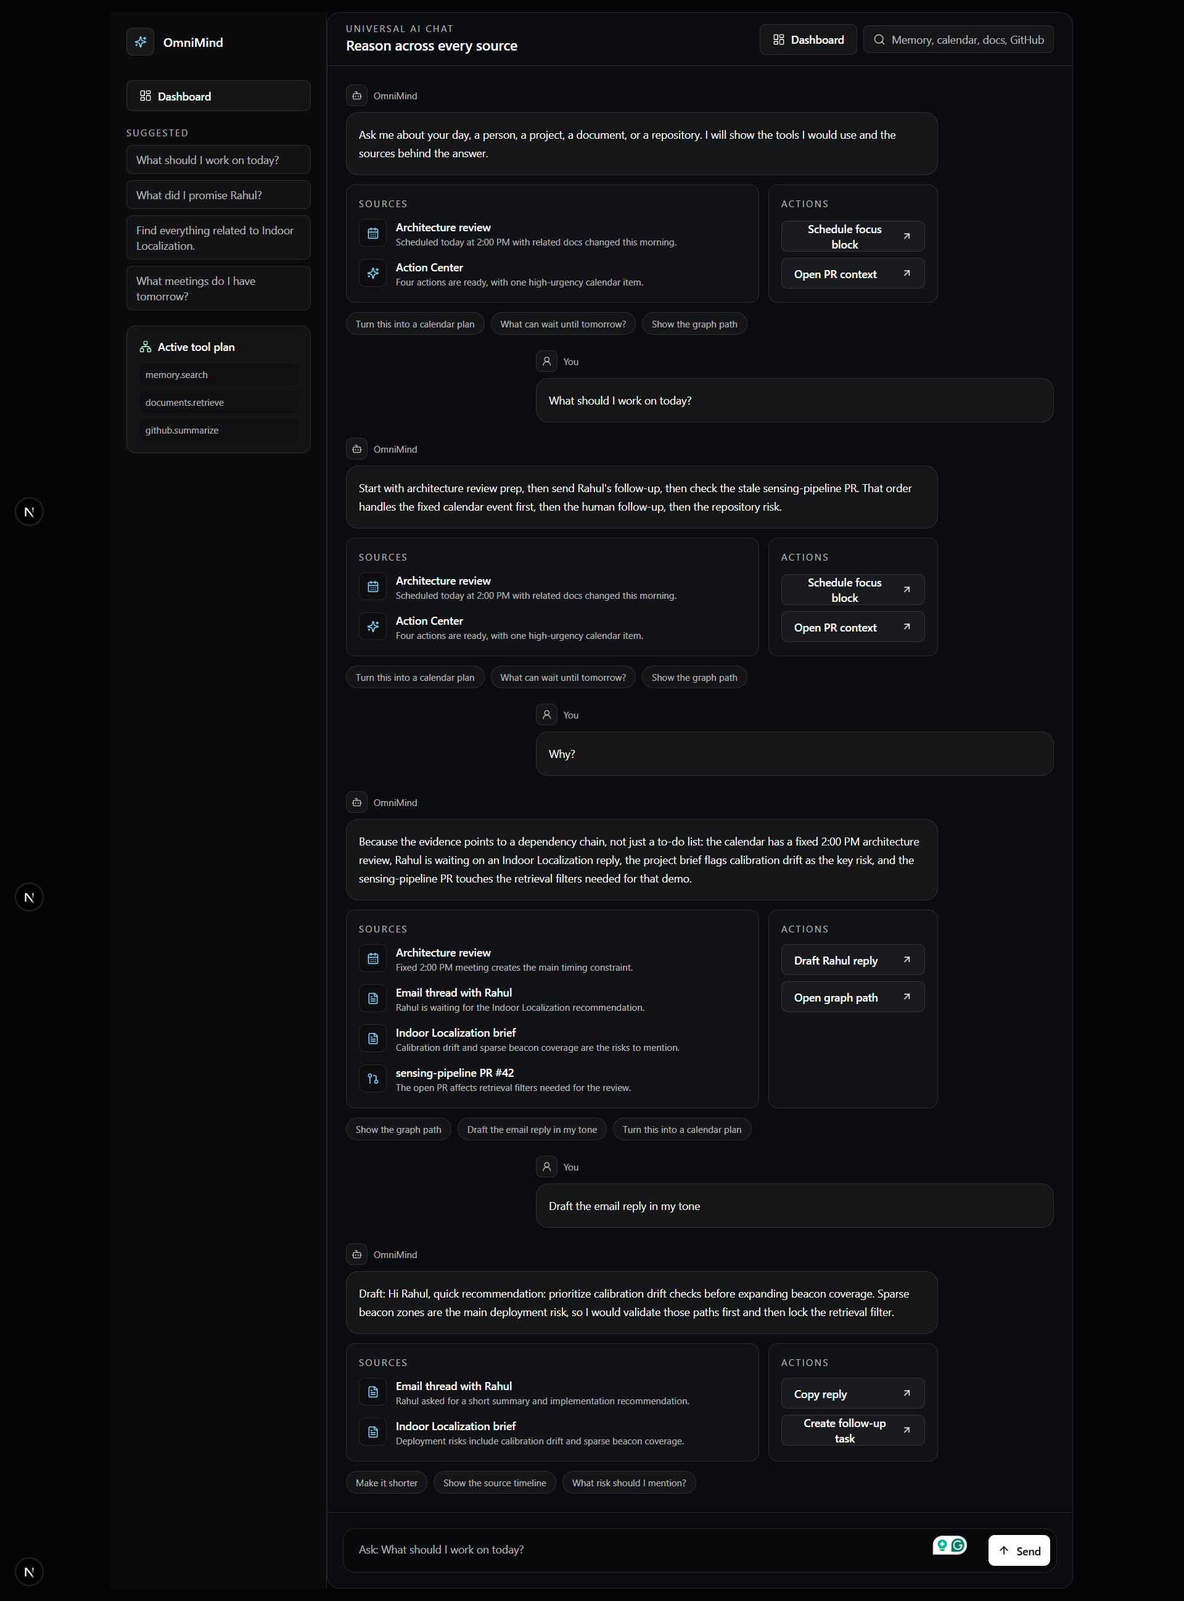1184x1601 pixels.
Task: Click the calendar icon beside the first Architecture review
Action: pyautogui.click(x=372, y=234)
